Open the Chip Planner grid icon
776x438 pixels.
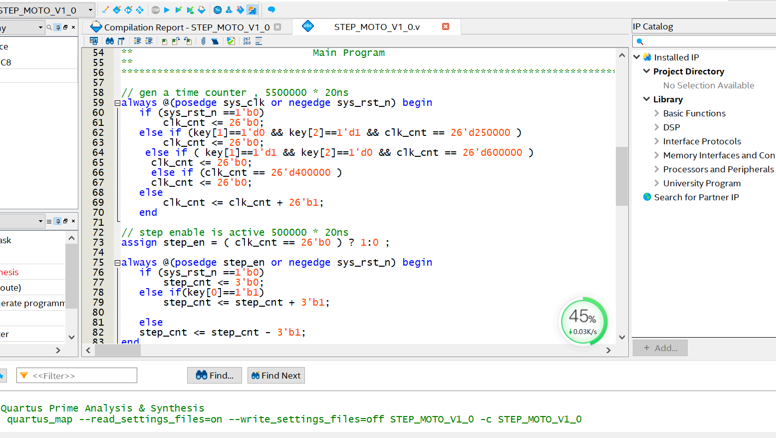coord(140,9)
